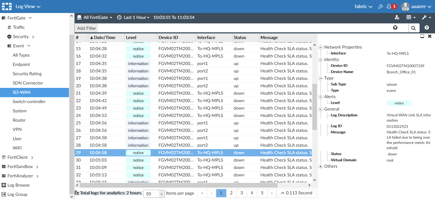435x199 pixels.
Task: Open the notifications bell
Action: (389, 6)
